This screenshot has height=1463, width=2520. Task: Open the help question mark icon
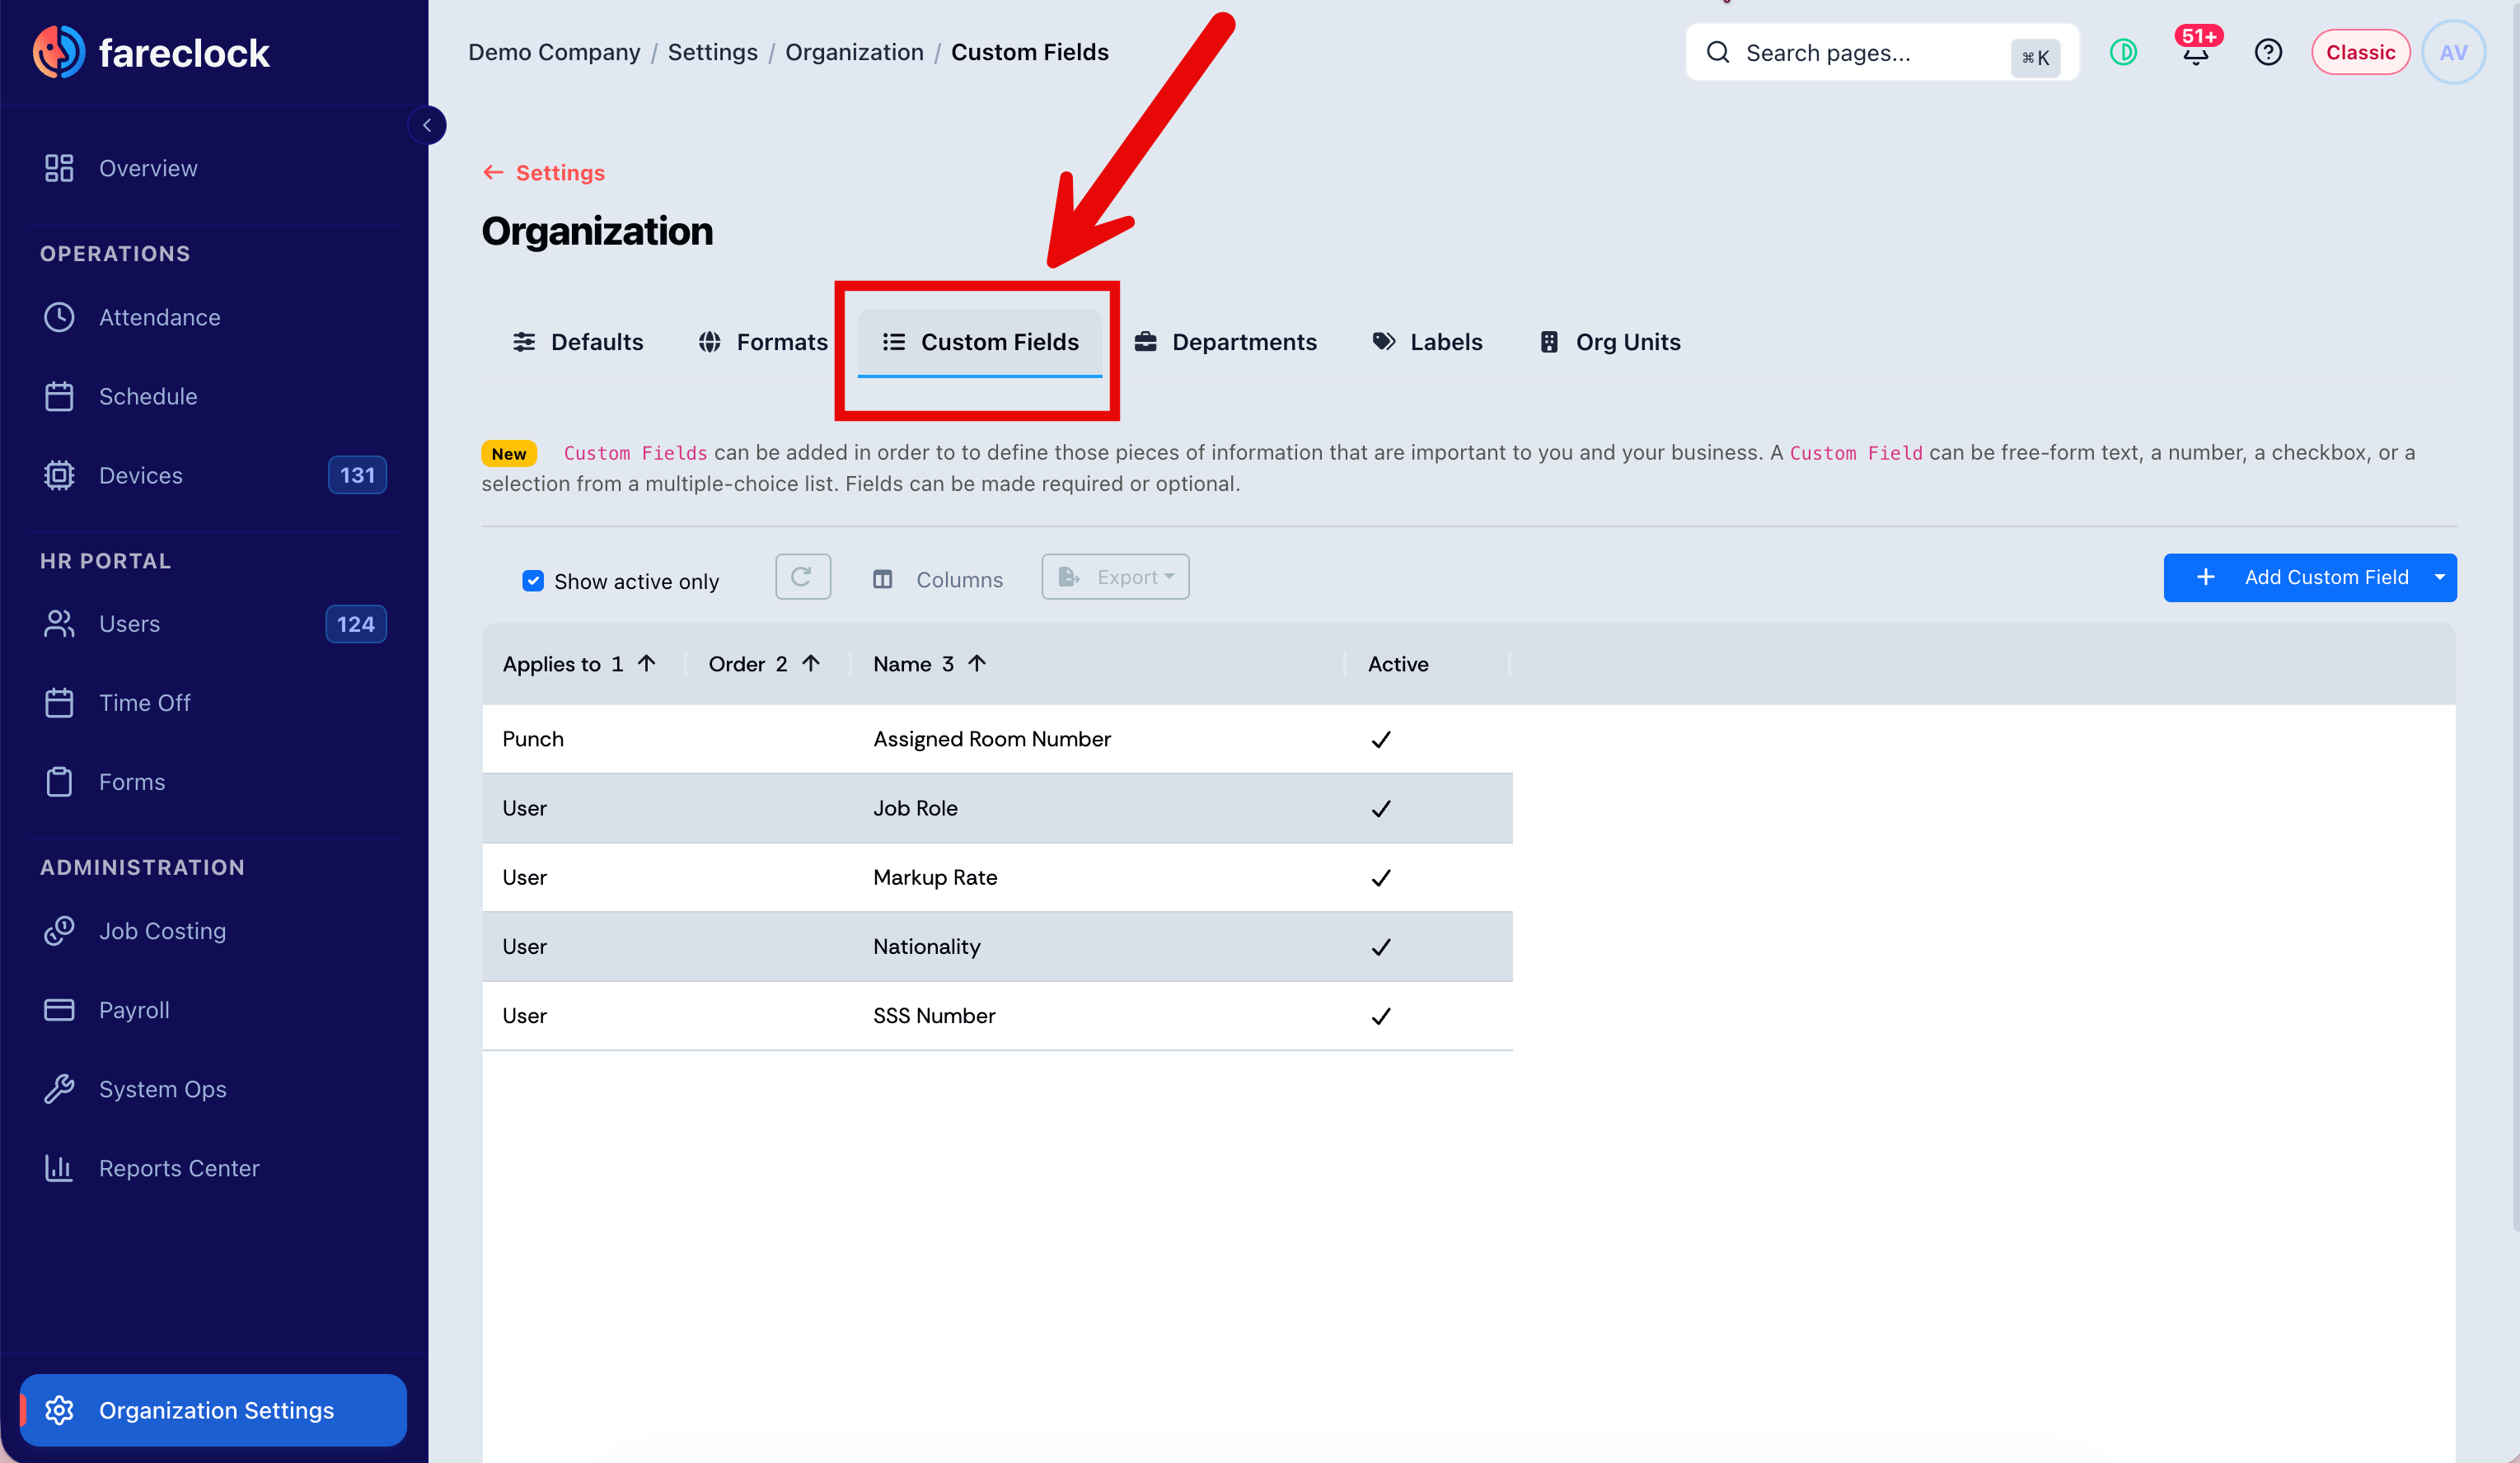[2268, 52]
